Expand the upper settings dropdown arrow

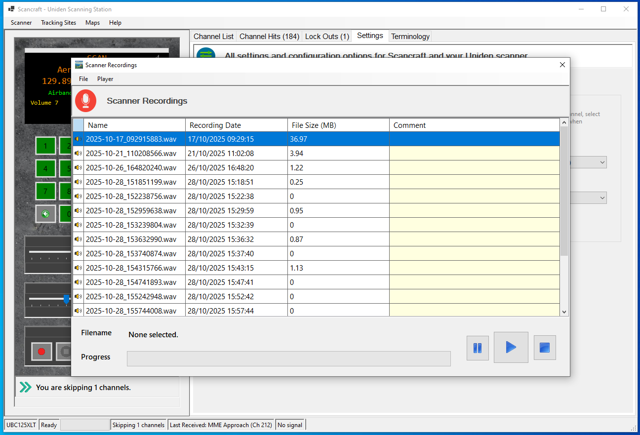click(x=602, y=162)
